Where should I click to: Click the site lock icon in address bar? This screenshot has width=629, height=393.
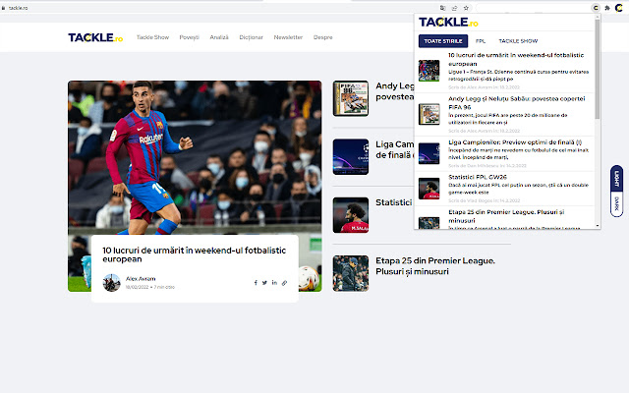pyautogui.click(x=3, y=8)
